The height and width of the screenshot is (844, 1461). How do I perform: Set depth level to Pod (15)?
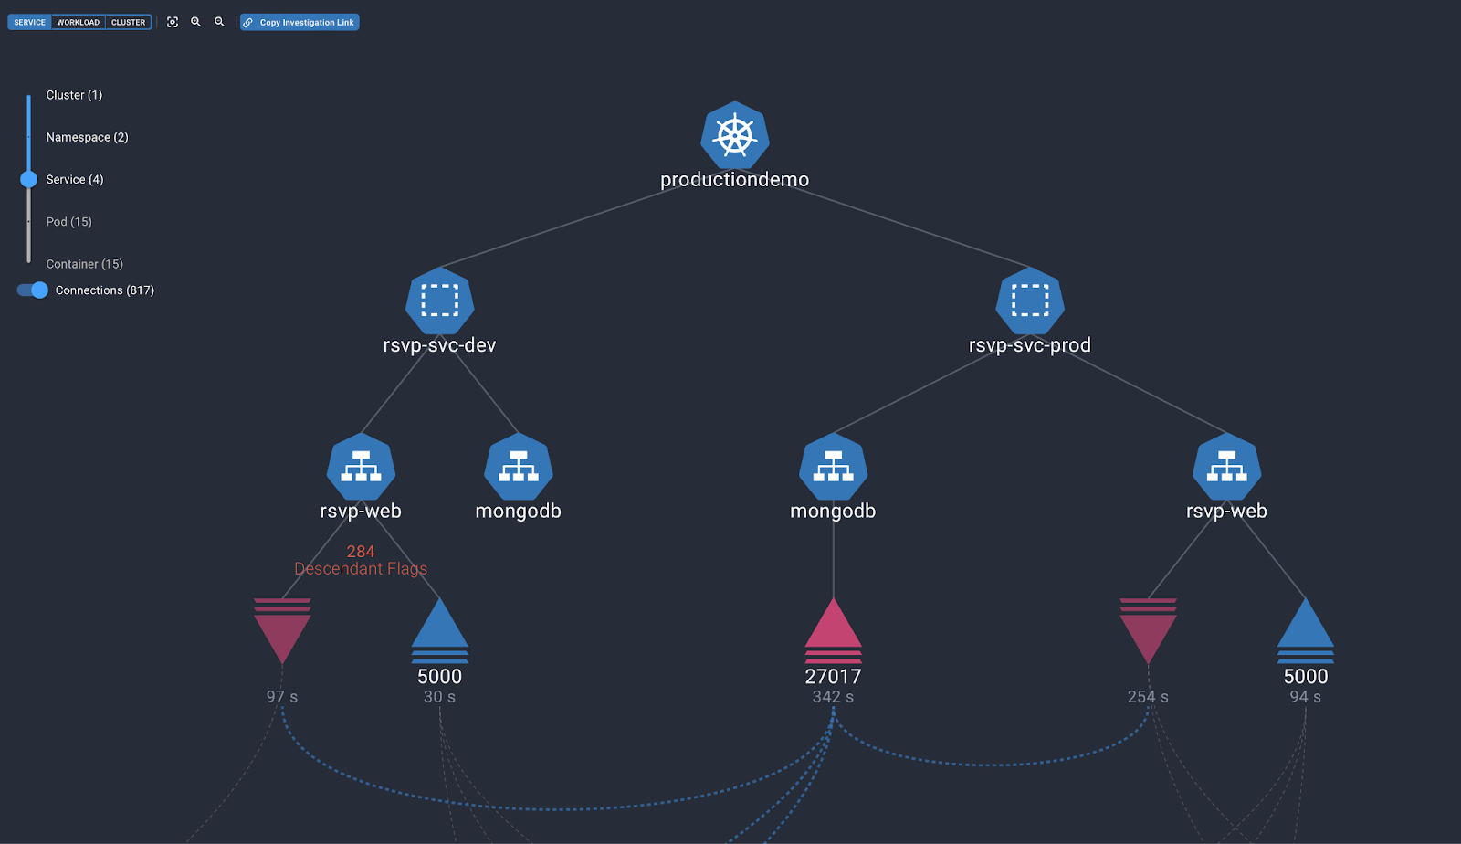pyautogui.click(x=68, y=222)
